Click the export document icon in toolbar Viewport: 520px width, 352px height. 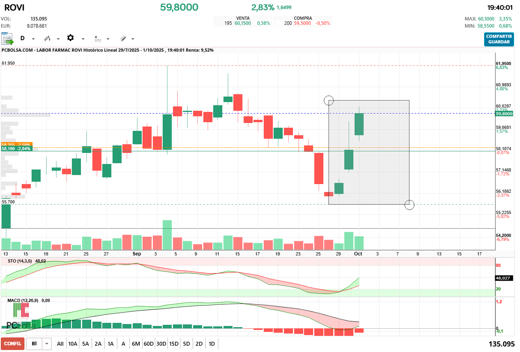pos(8,39)
